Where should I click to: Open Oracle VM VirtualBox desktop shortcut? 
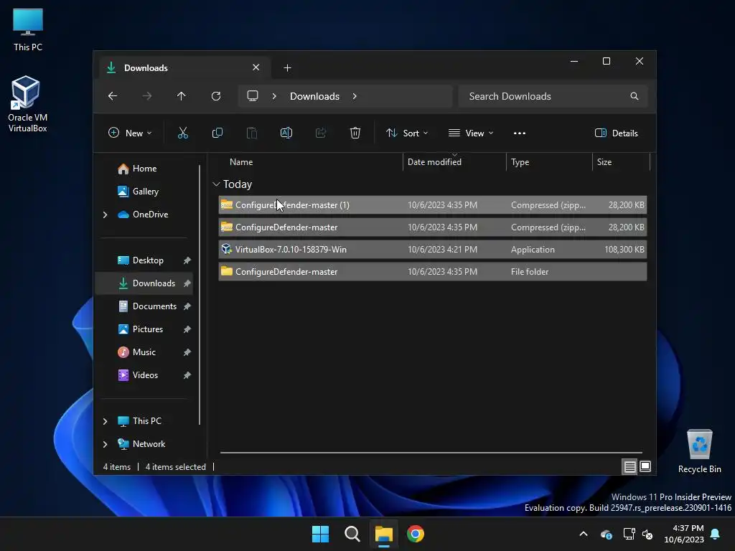28,104
